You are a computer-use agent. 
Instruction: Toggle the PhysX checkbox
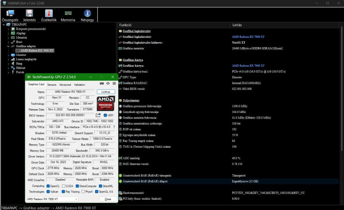pos(83,192)
